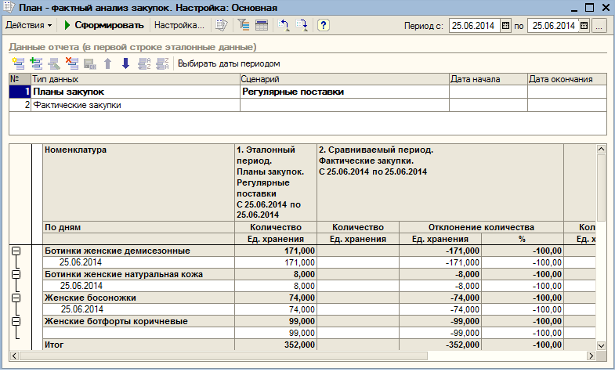Click report's vertical scrollbar down arrow
Image resolution: width=615 pixels, height=379 pixels.
(x=601, y=345)
